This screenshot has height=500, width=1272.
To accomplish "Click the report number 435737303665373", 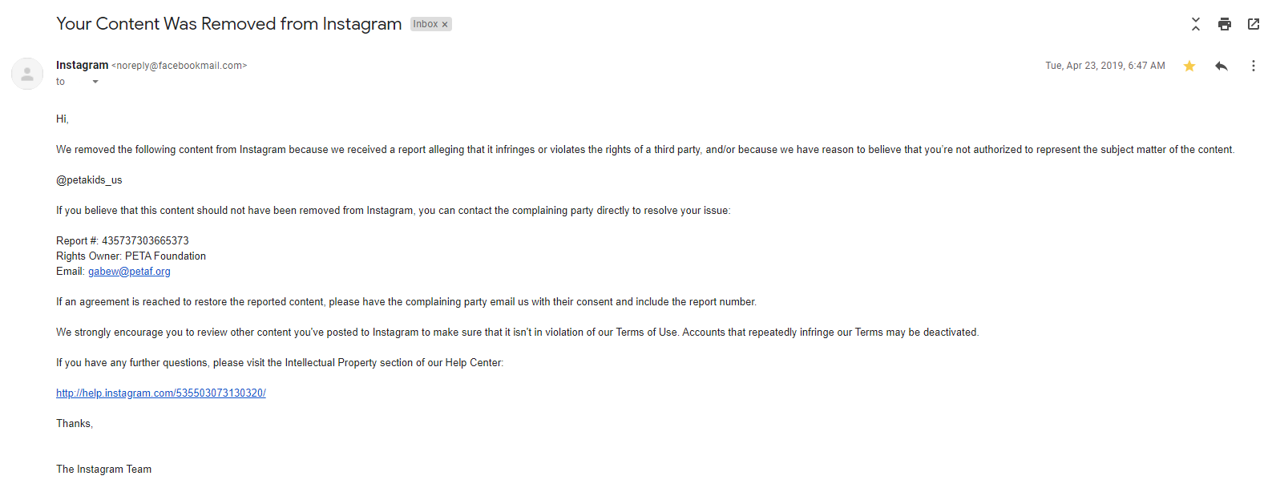I will tap(145, 241).
